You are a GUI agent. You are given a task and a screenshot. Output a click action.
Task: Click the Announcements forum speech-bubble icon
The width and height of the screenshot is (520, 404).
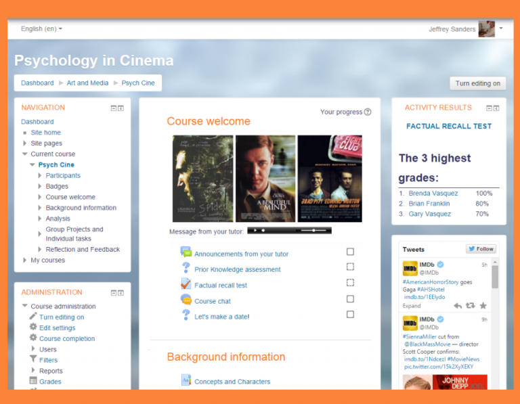186,252
